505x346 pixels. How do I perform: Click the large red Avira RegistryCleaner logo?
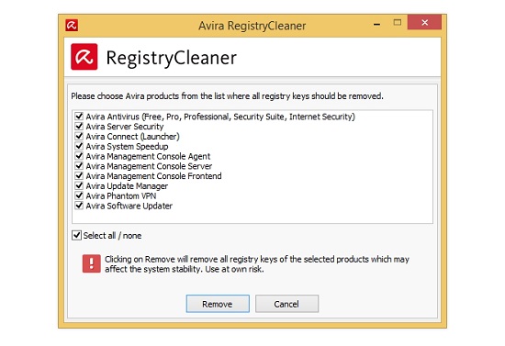tap(84, 57)
